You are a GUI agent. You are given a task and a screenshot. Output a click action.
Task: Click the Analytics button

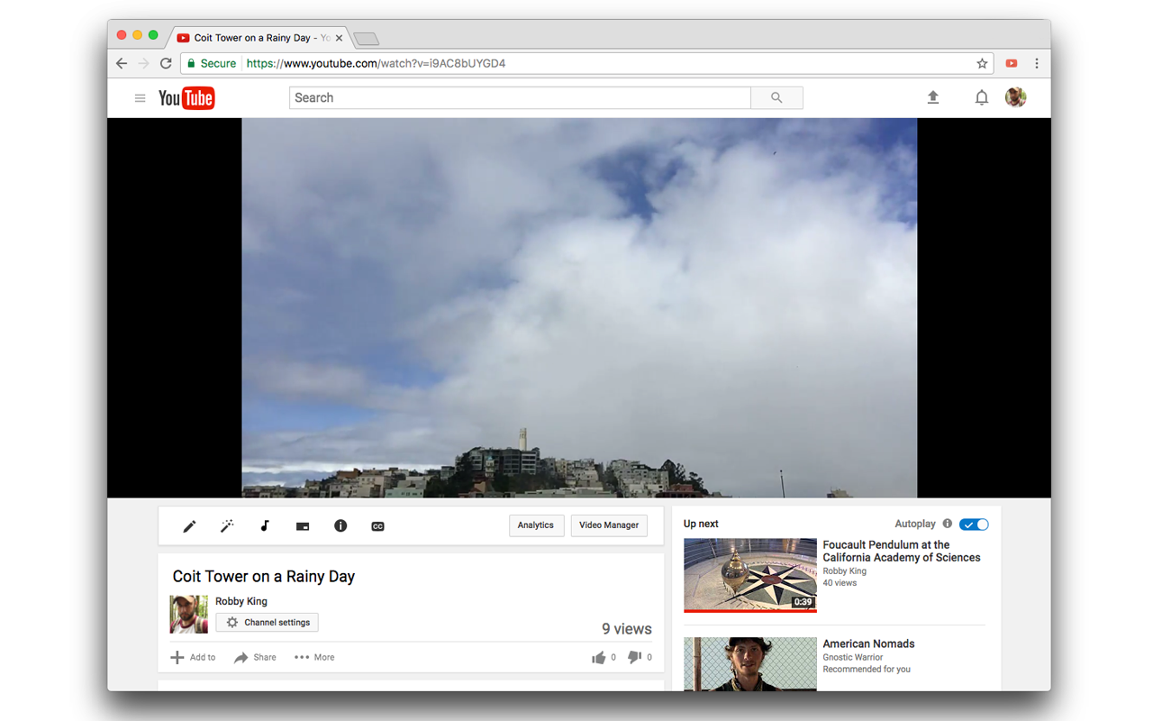pos(536,525)
